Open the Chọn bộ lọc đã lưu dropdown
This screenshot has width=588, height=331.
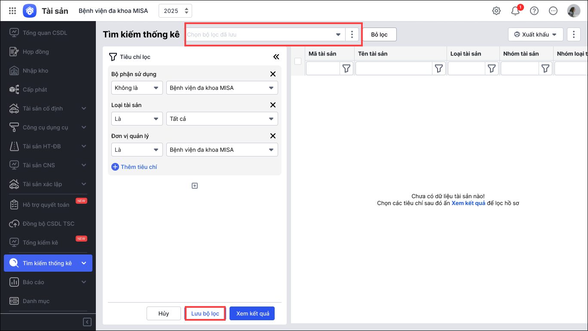(265, 34)
